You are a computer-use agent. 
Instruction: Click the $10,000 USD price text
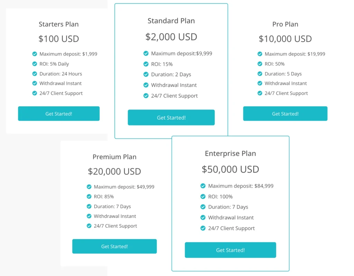(x=285, y=39)
